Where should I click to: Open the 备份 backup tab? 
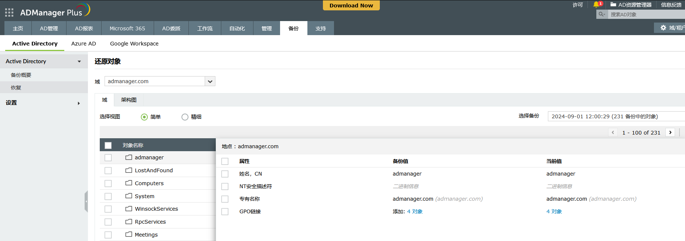[x=293, y=28]
